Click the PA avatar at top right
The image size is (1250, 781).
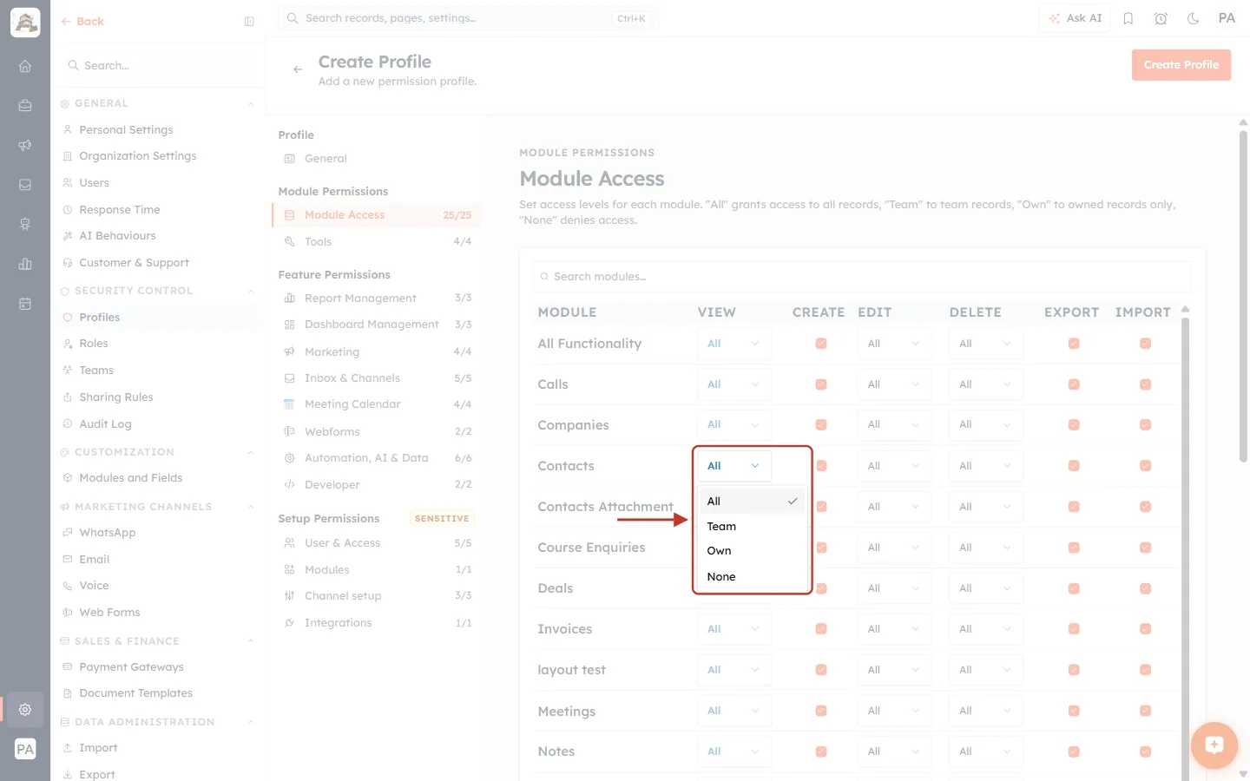(x=1227, y=18)
